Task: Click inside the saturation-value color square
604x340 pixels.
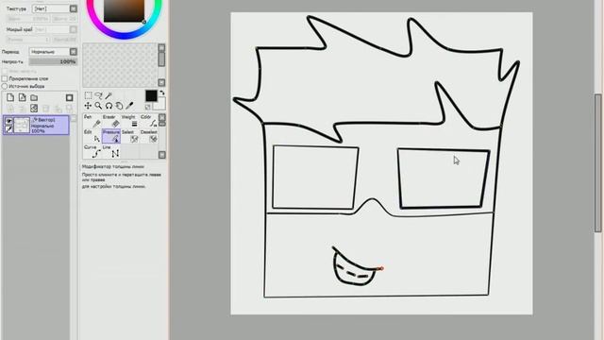Action: pos(124,10)
